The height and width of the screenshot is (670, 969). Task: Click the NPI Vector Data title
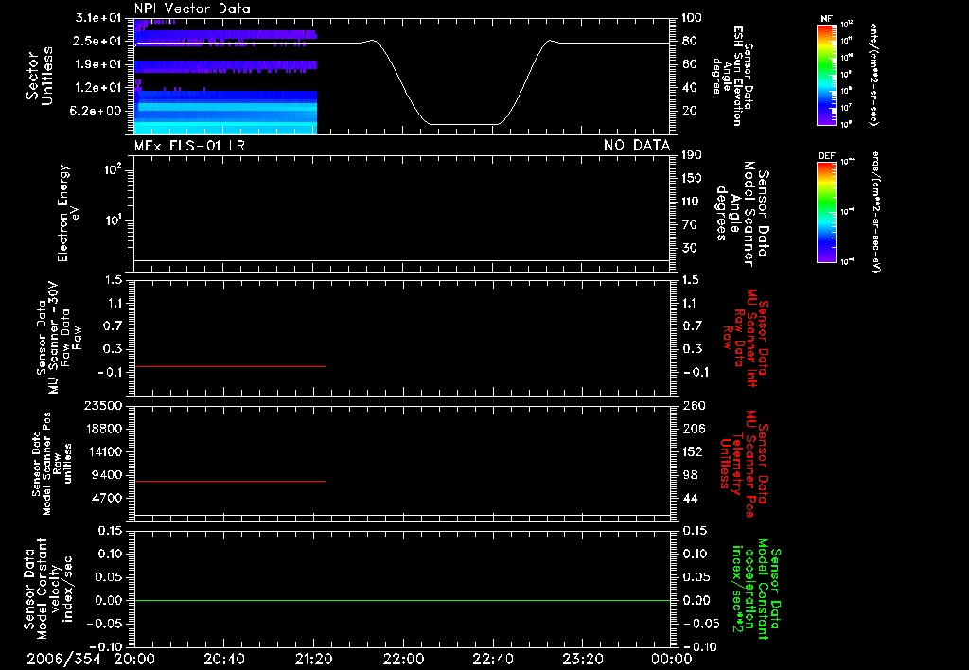tap(192, 9)
